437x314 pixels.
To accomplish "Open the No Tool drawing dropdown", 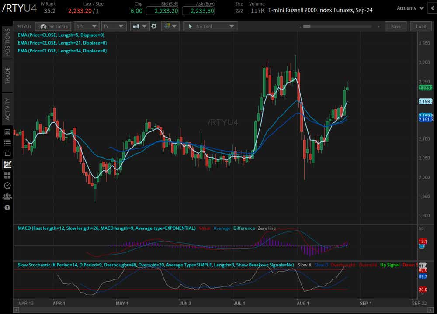I will (x=210, y=27).
